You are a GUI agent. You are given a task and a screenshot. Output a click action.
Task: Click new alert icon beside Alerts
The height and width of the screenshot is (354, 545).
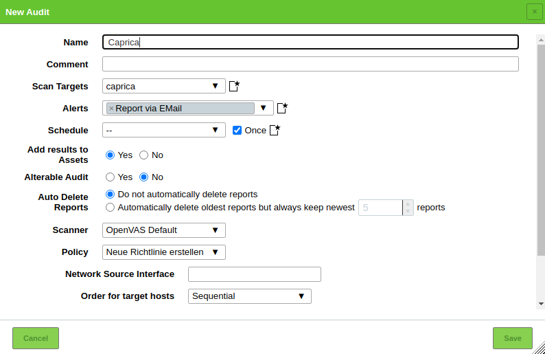pyautogui.click(x=282, y=108)
